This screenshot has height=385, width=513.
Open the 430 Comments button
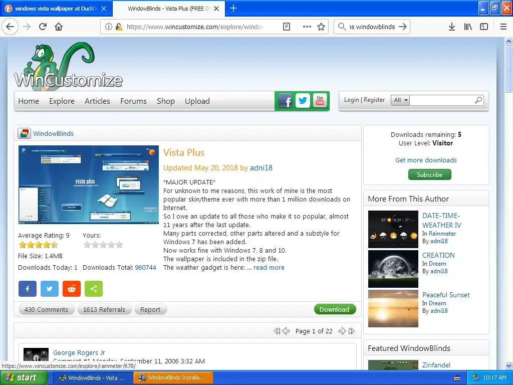[x=46, y=309]
